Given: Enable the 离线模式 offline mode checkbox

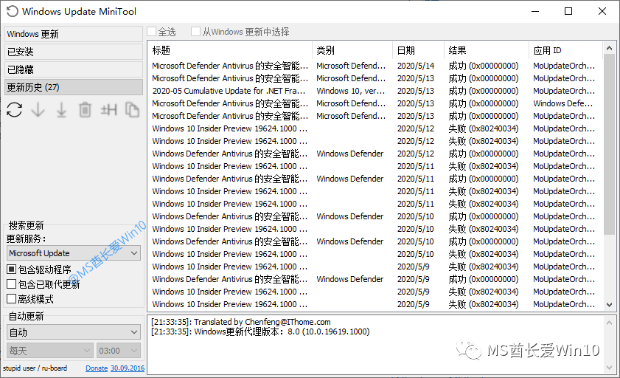Looking at the screenshot, I should pos(12,299).
